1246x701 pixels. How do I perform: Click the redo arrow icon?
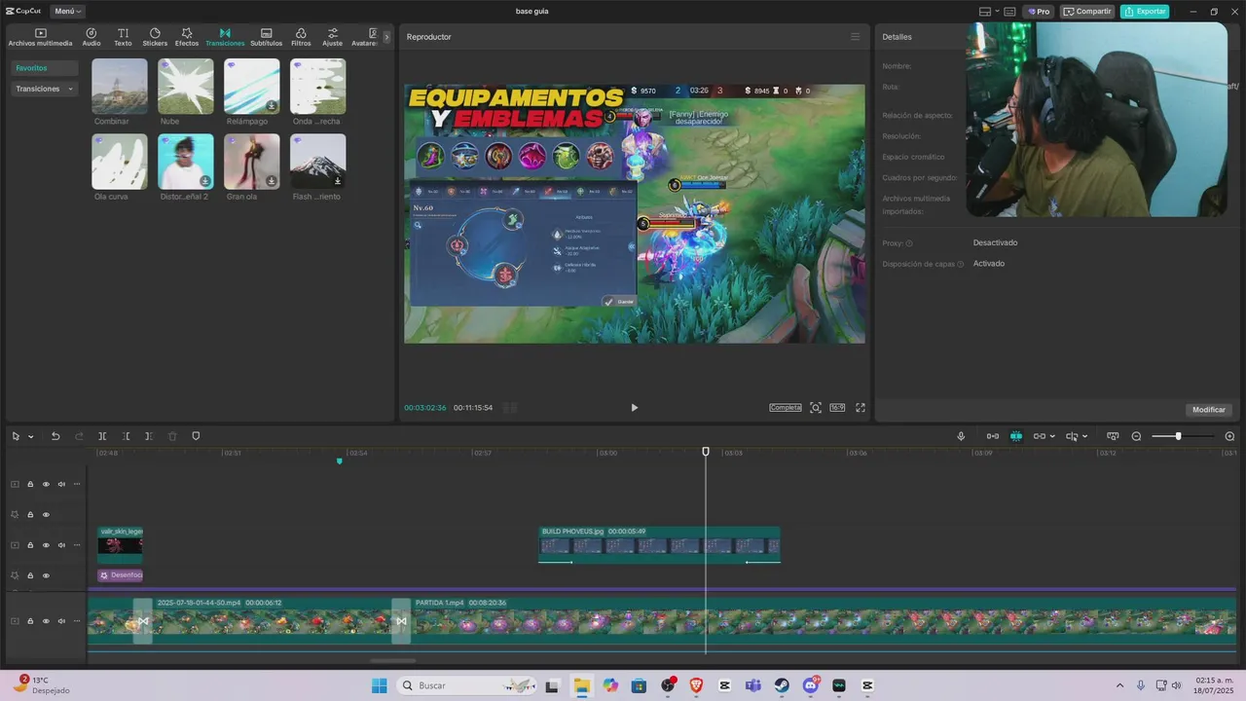click(x=79, y=436)
